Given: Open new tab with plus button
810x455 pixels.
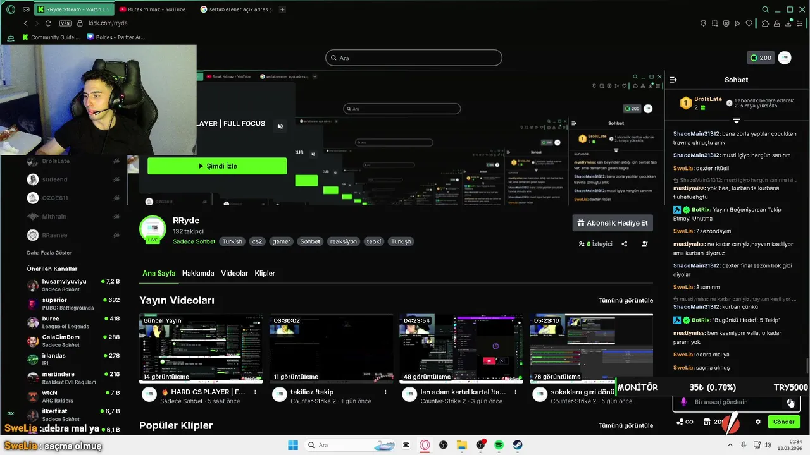Looking at the screenshot, I should (282, 9).
